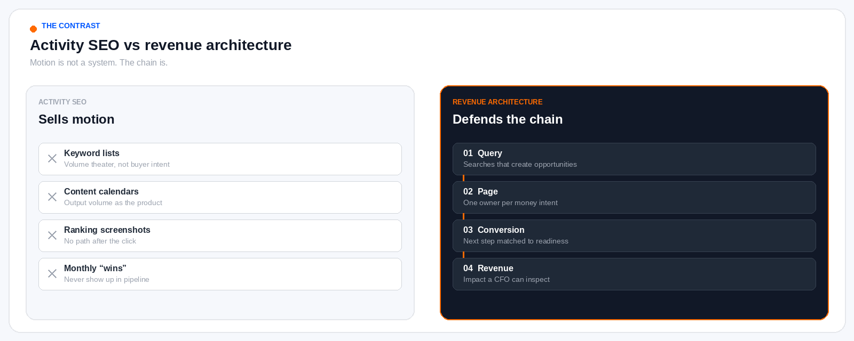Image resolution: width=854 pixels, height=341 pixels.
Task: Select the "02 Page" step title
Action: coord(480,191)
